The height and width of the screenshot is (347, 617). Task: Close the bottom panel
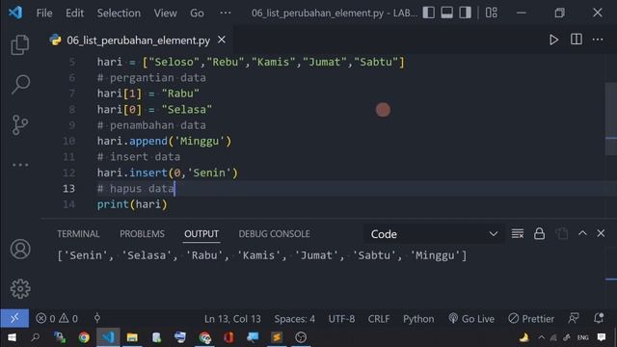[601, 233]
